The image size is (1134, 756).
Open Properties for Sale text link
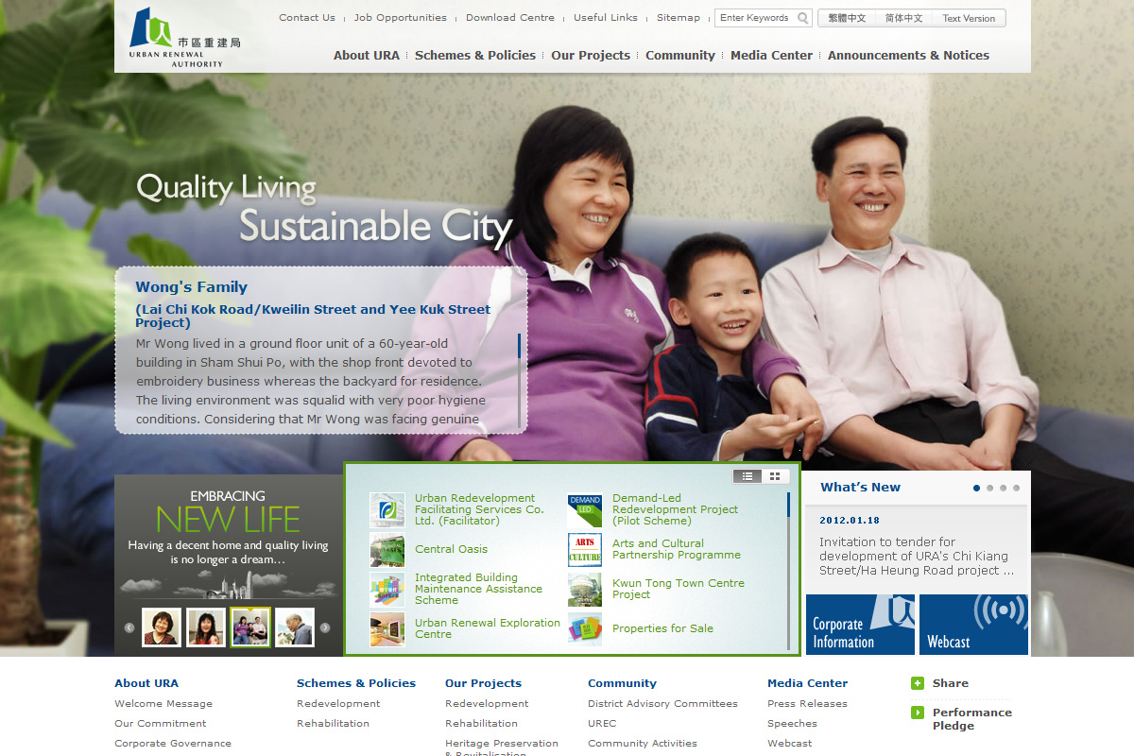pos(662,628)
